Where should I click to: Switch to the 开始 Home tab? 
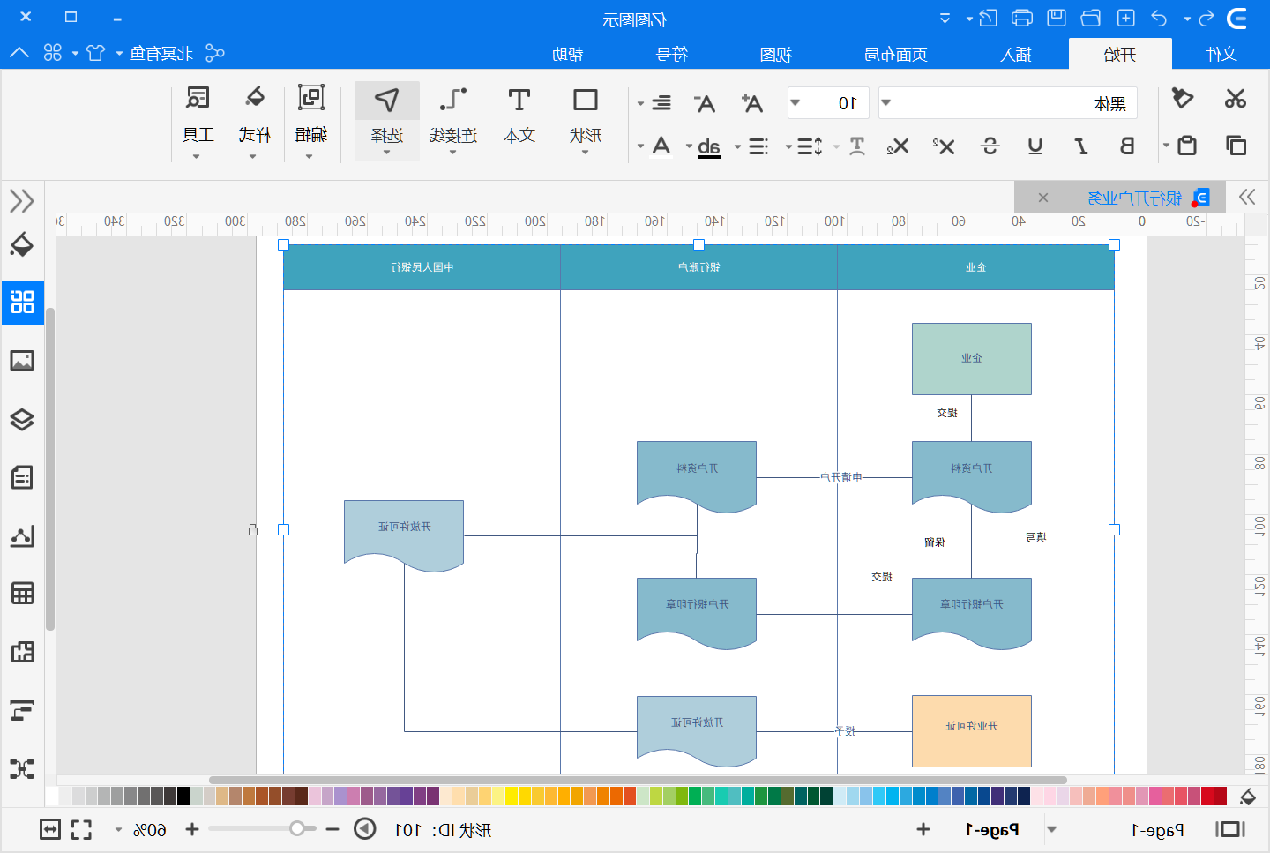(1120, 54)
